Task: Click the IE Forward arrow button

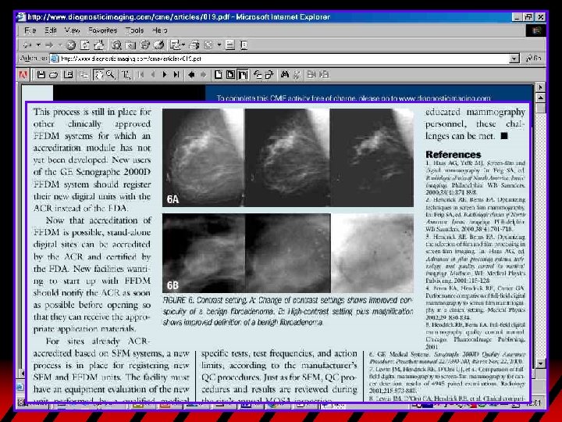Action: 49,45
